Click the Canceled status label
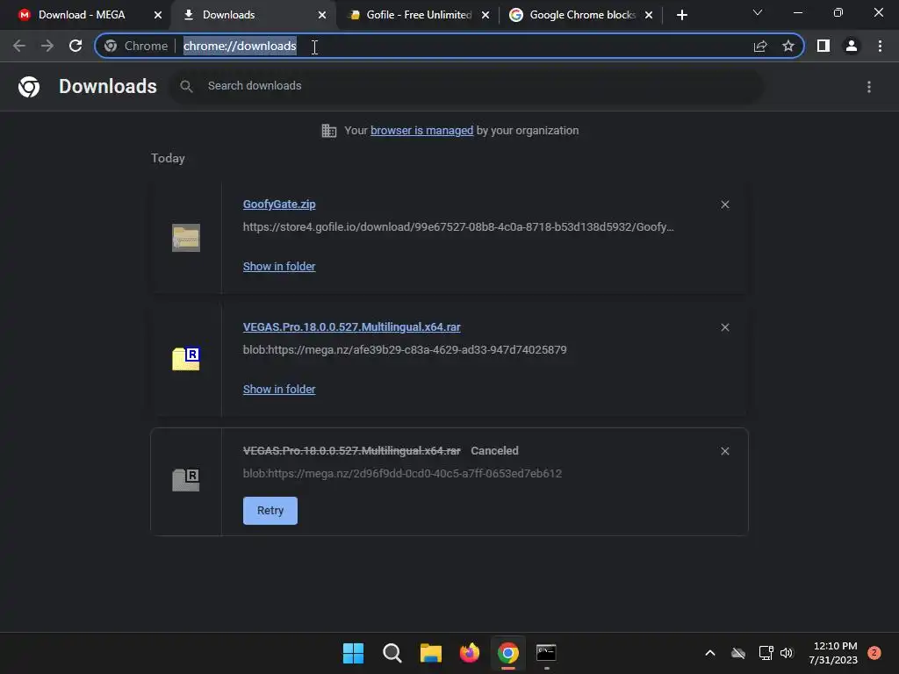This screenshot has width=899, height=674. tap(494, 451)
